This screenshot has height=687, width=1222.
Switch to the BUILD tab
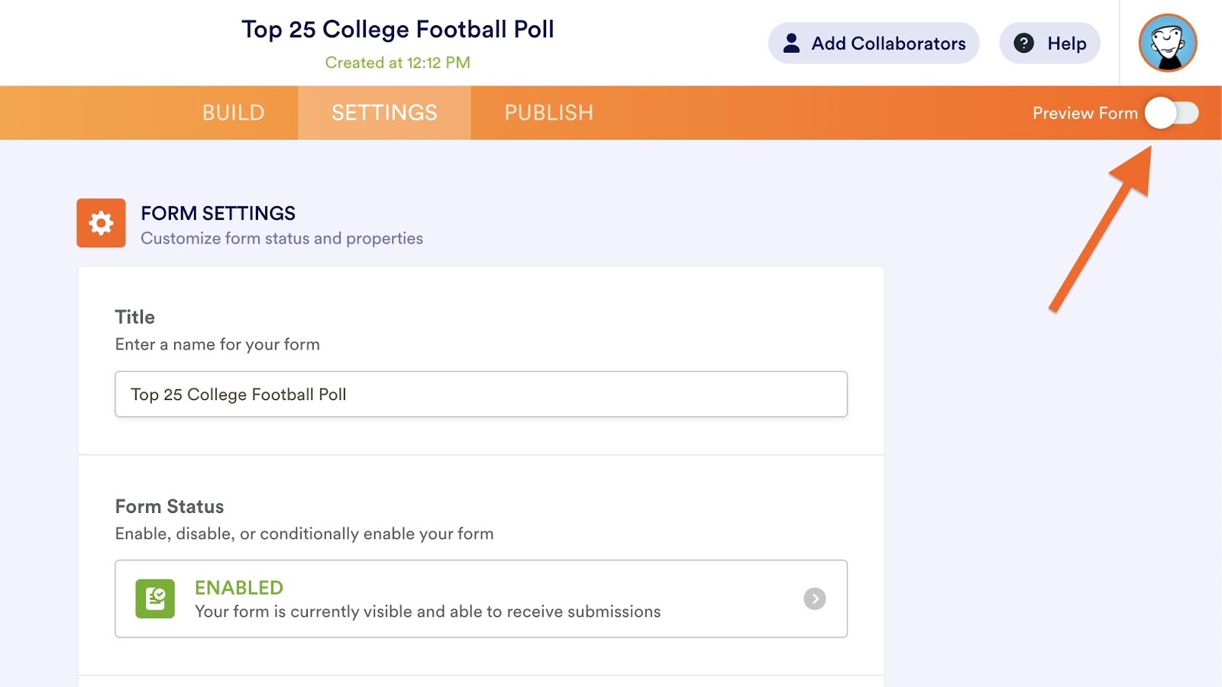click(x=233, y=113)
